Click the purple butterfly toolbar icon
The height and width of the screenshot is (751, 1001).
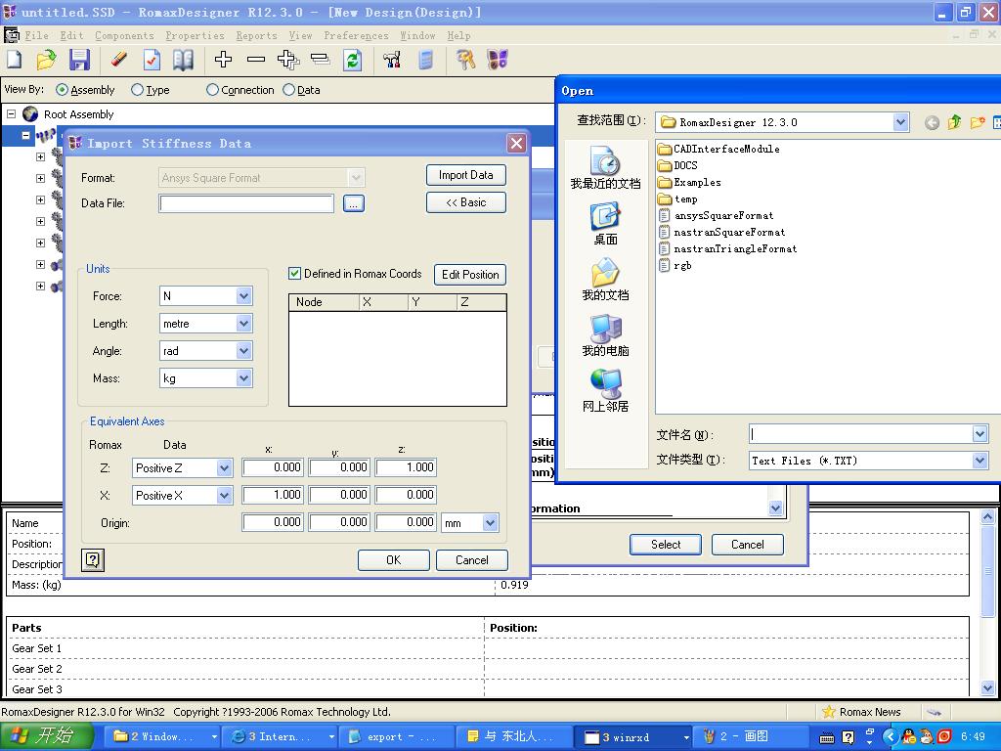click(x=498, y=60)
